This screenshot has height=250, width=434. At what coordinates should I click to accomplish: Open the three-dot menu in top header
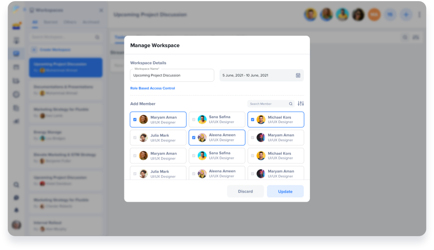point(419,15)
